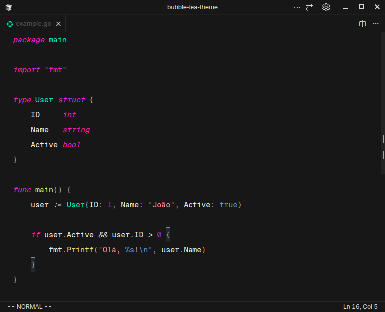Click main function name before parentheses

click(x=44, y=190)
